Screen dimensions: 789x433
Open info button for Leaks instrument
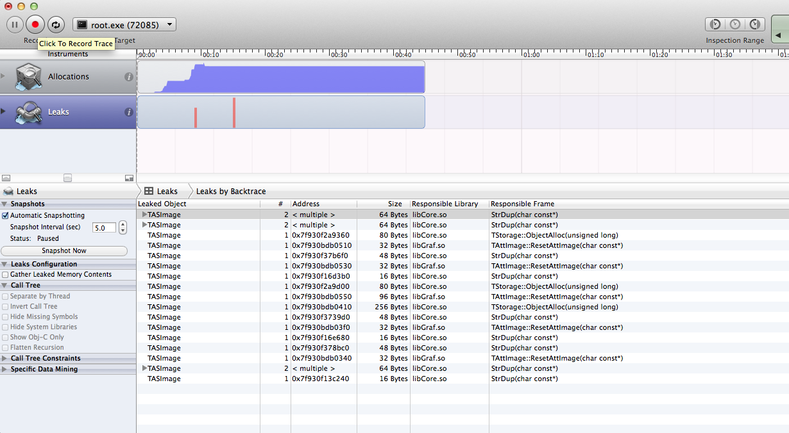point(128,112)
